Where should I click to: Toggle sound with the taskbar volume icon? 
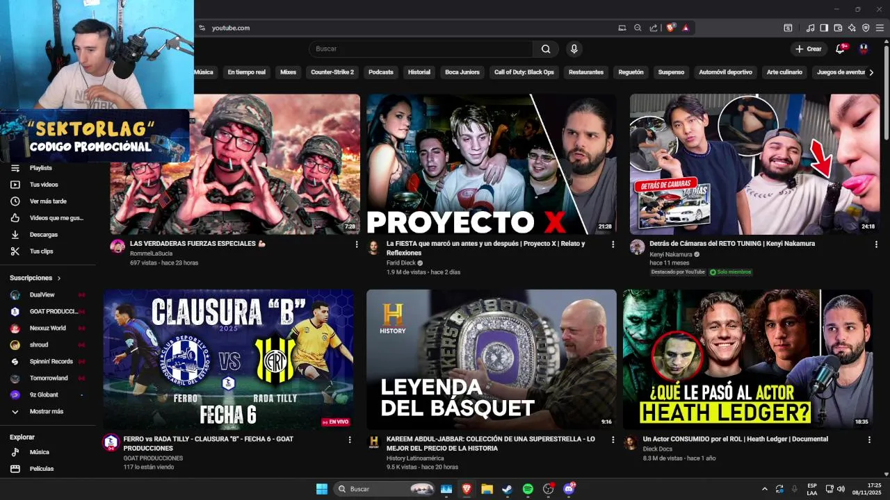coord(841,489)
